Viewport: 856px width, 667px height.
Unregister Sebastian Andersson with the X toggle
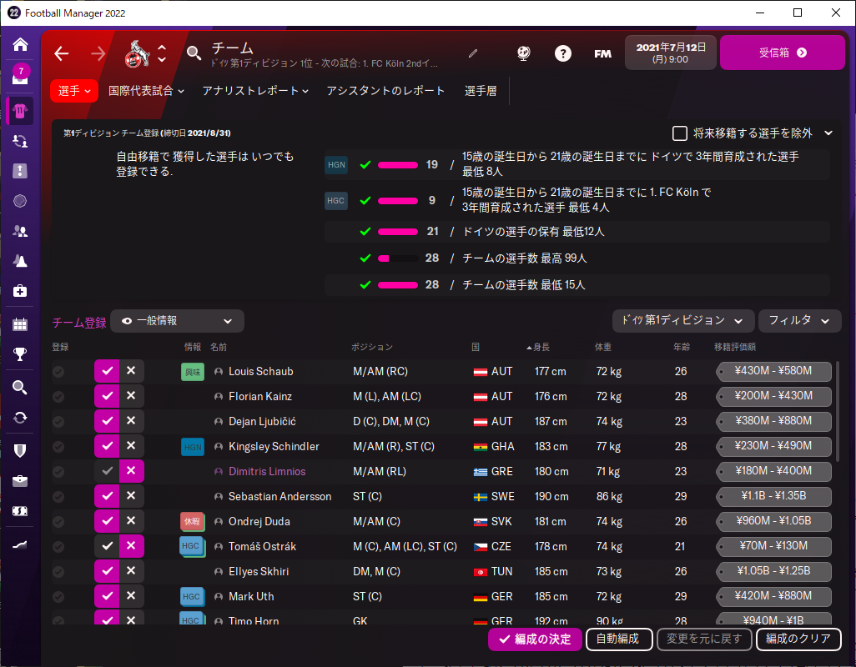131,496
